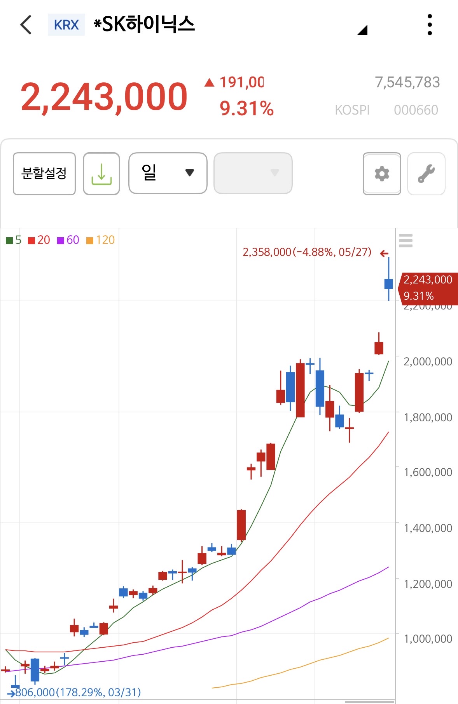
Task: Tap the KOSPI market label
Action: tap(352, 110)
